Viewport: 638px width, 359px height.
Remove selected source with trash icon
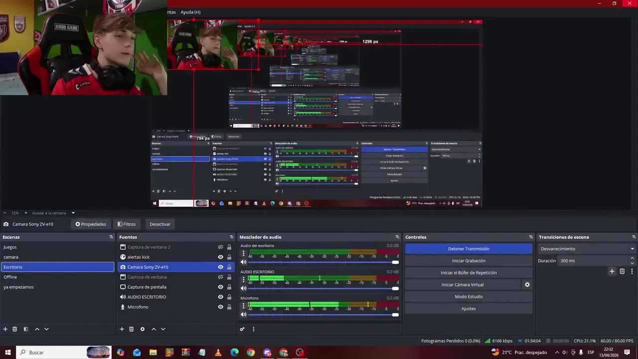coord(132,329)
